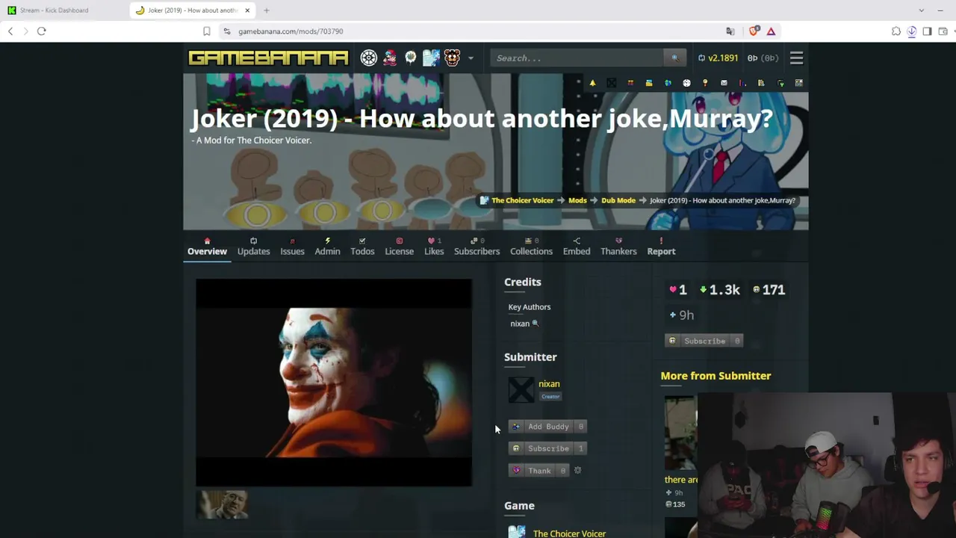Image resolution: width=956 pixels, height=538 pixels.
Task: Click the lightbulb icon in site toolbar
Action: (705, 83)
